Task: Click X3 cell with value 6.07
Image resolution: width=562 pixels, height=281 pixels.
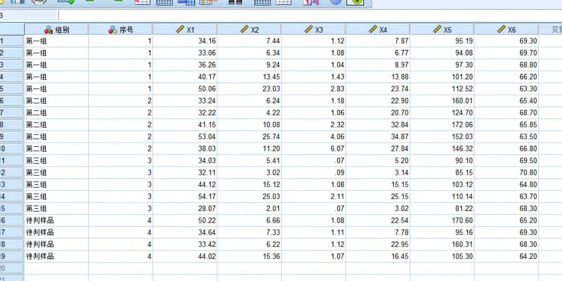Action: pos(314,149)
